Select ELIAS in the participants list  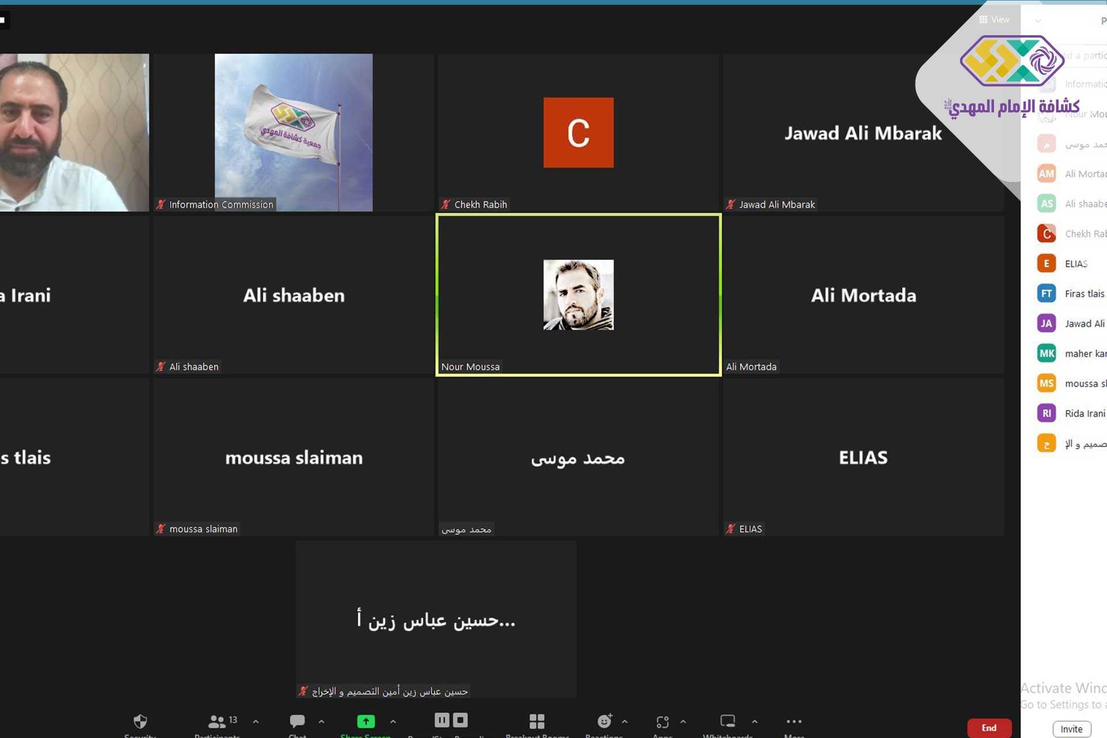(x=1075, y=263)
